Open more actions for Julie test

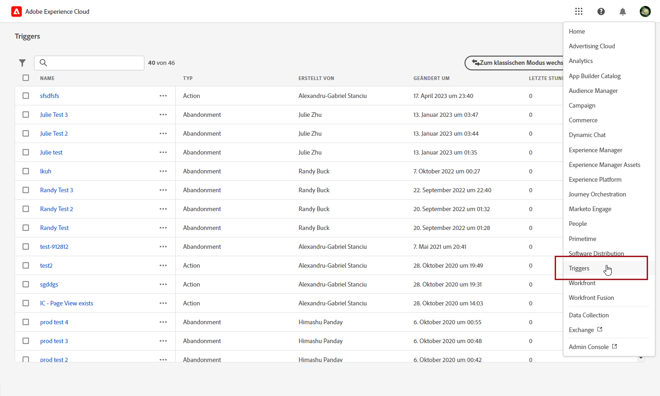point(163,152)
